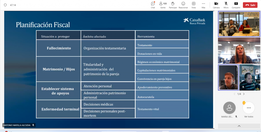This screenshot has width=261, height=132.
Task: Click the Testamento vital cell
Action: click(162, 109)
